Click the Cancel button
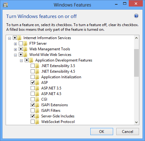145x141 pixels. tap(127, 132)
